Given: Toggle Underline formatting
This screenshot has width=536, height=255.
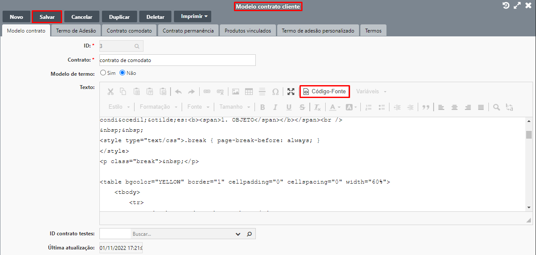Looking at the screenshot, I should coord(289,107).
